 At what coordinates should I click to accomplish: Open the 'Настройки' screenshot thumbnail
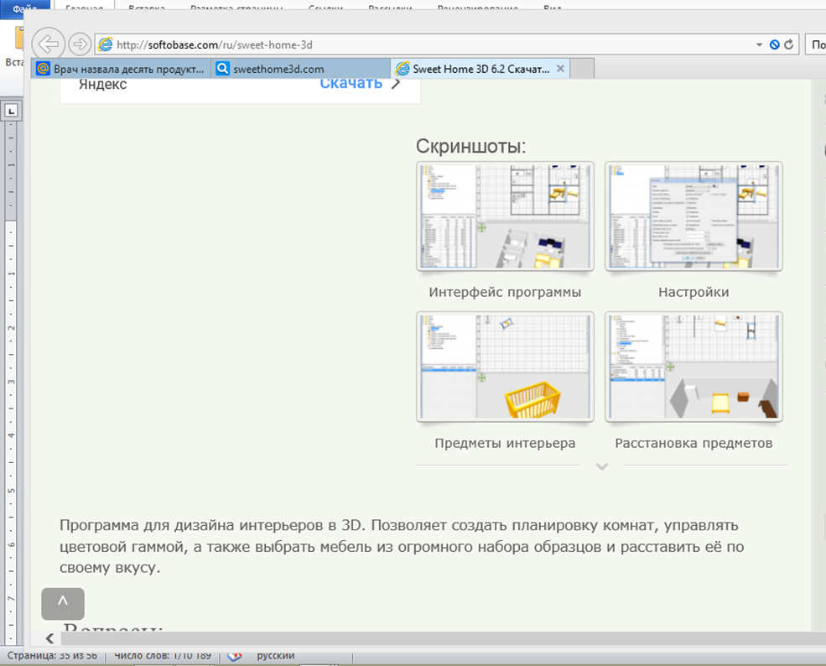click(694, 216)
